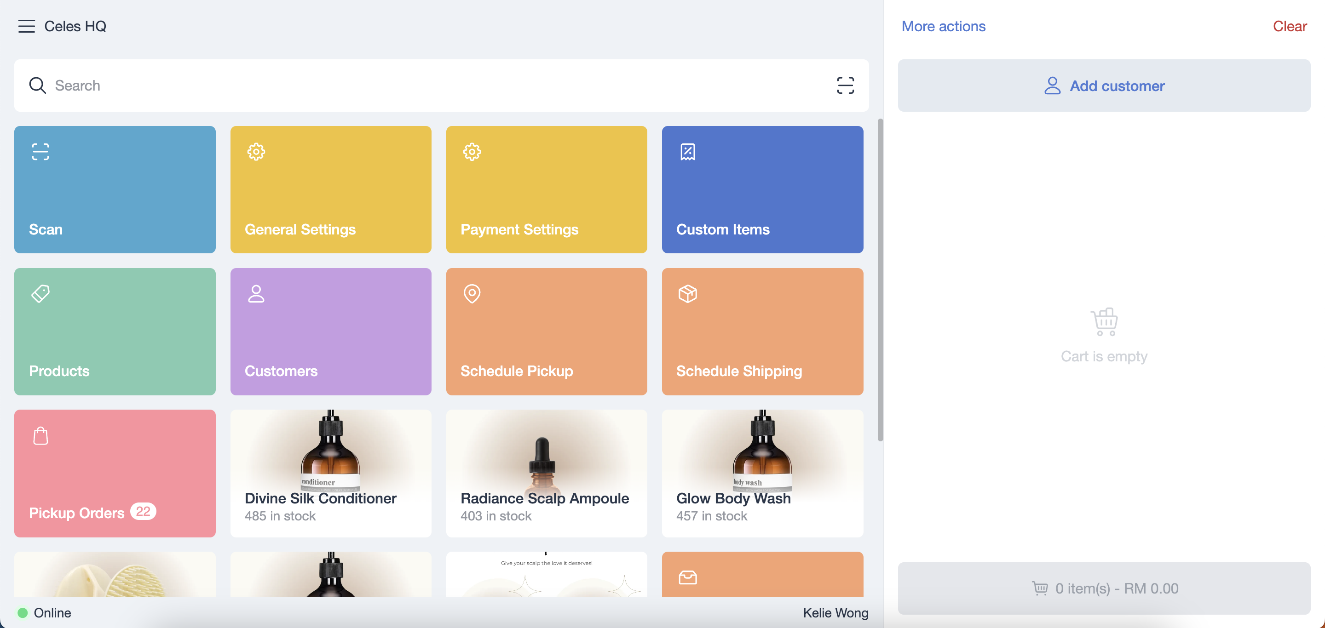
Task: Click the 'Cart is empty' message
Action: click(x=1104, y=356)
